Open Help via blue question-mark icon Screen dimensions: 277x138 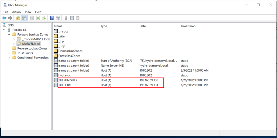pos(52,18)
